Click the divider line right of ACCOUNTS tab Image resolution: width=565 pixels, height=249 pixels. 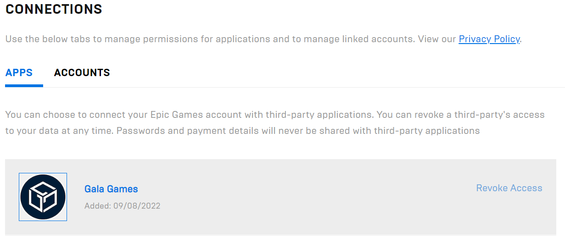coord(321,87)
